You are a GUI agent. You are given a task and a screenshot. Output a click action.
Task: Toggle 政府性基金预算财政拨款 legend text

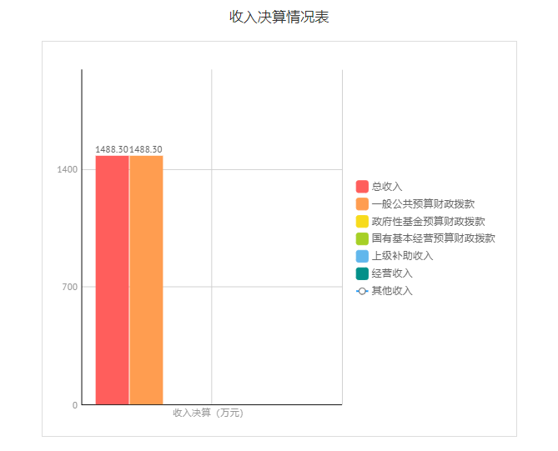coord(428,222)
